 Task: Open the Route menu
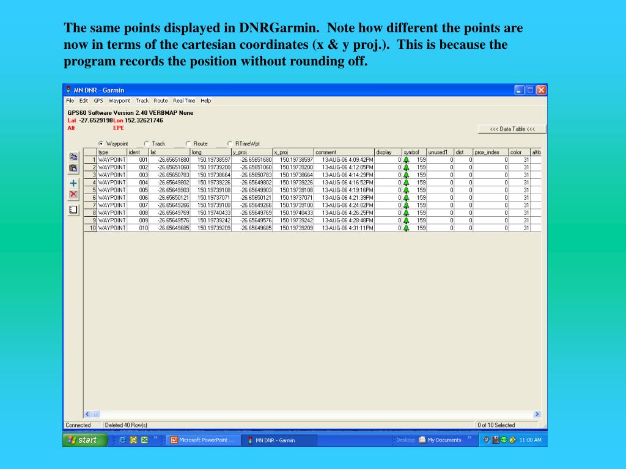161,101
